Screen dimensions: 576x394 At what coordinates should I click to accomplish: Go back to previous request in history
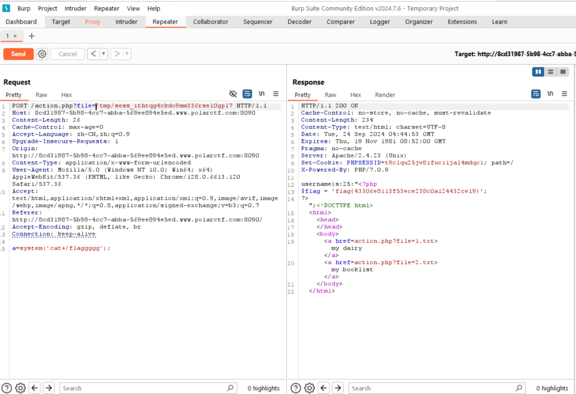coord(93,54)
